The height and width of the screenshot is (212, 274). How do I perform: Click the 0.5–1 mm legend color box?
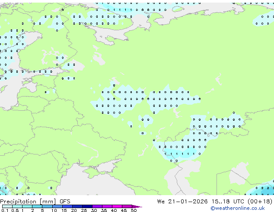17,206
